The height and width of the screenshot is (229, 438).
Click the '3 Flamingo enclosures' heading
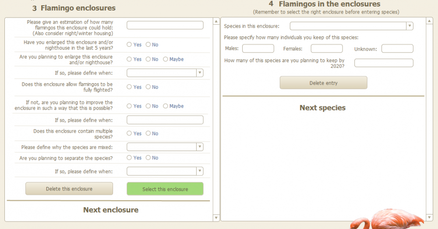(74, 8)
